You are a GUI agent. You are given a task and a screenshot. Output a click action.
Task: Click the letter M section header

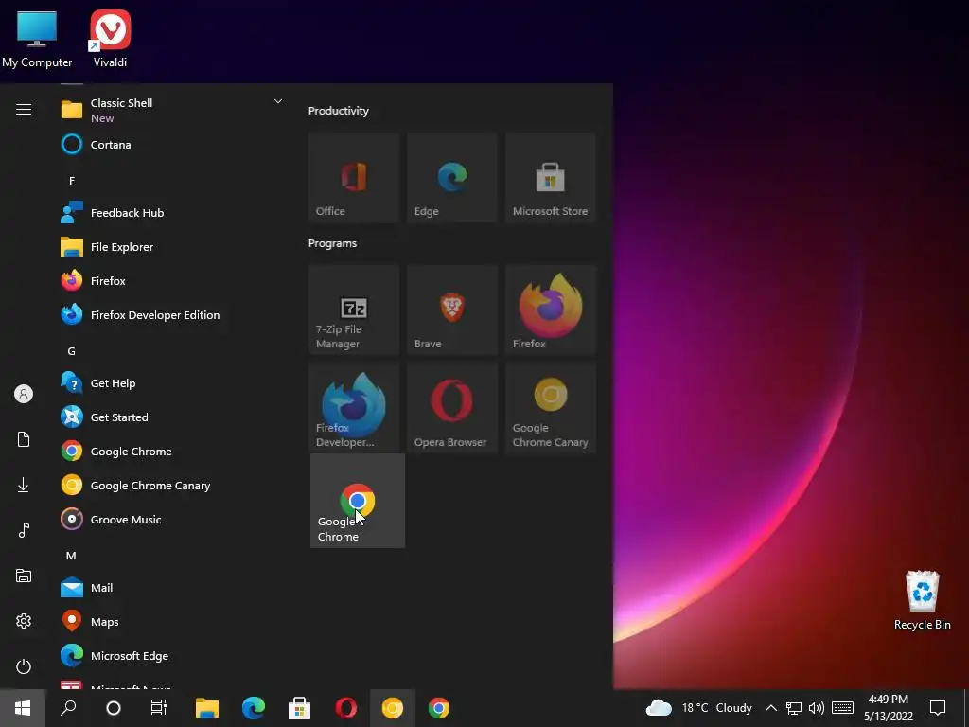pos(72,556)
